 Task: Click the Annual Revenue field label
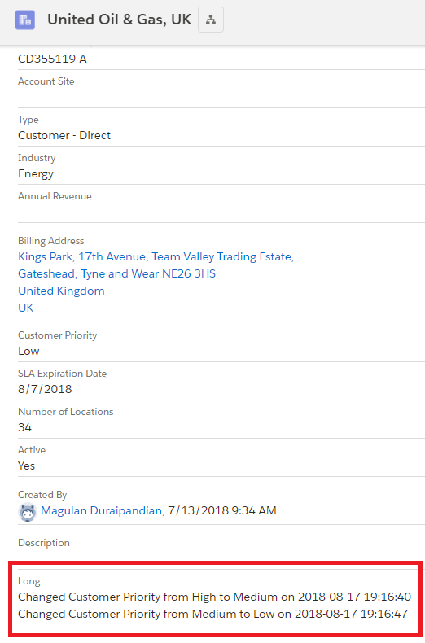click(55, 196)
